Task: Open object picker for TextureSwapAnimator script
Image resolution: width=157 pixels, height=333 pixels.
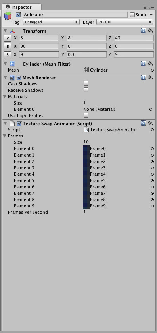Action: [x=152, y=130]
